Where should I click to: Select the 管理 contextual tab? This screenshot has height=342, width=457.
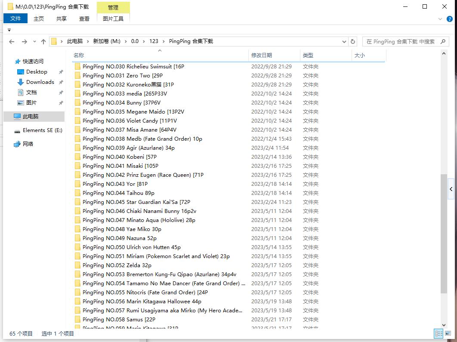pyautogui.click(x=113, y=8)
